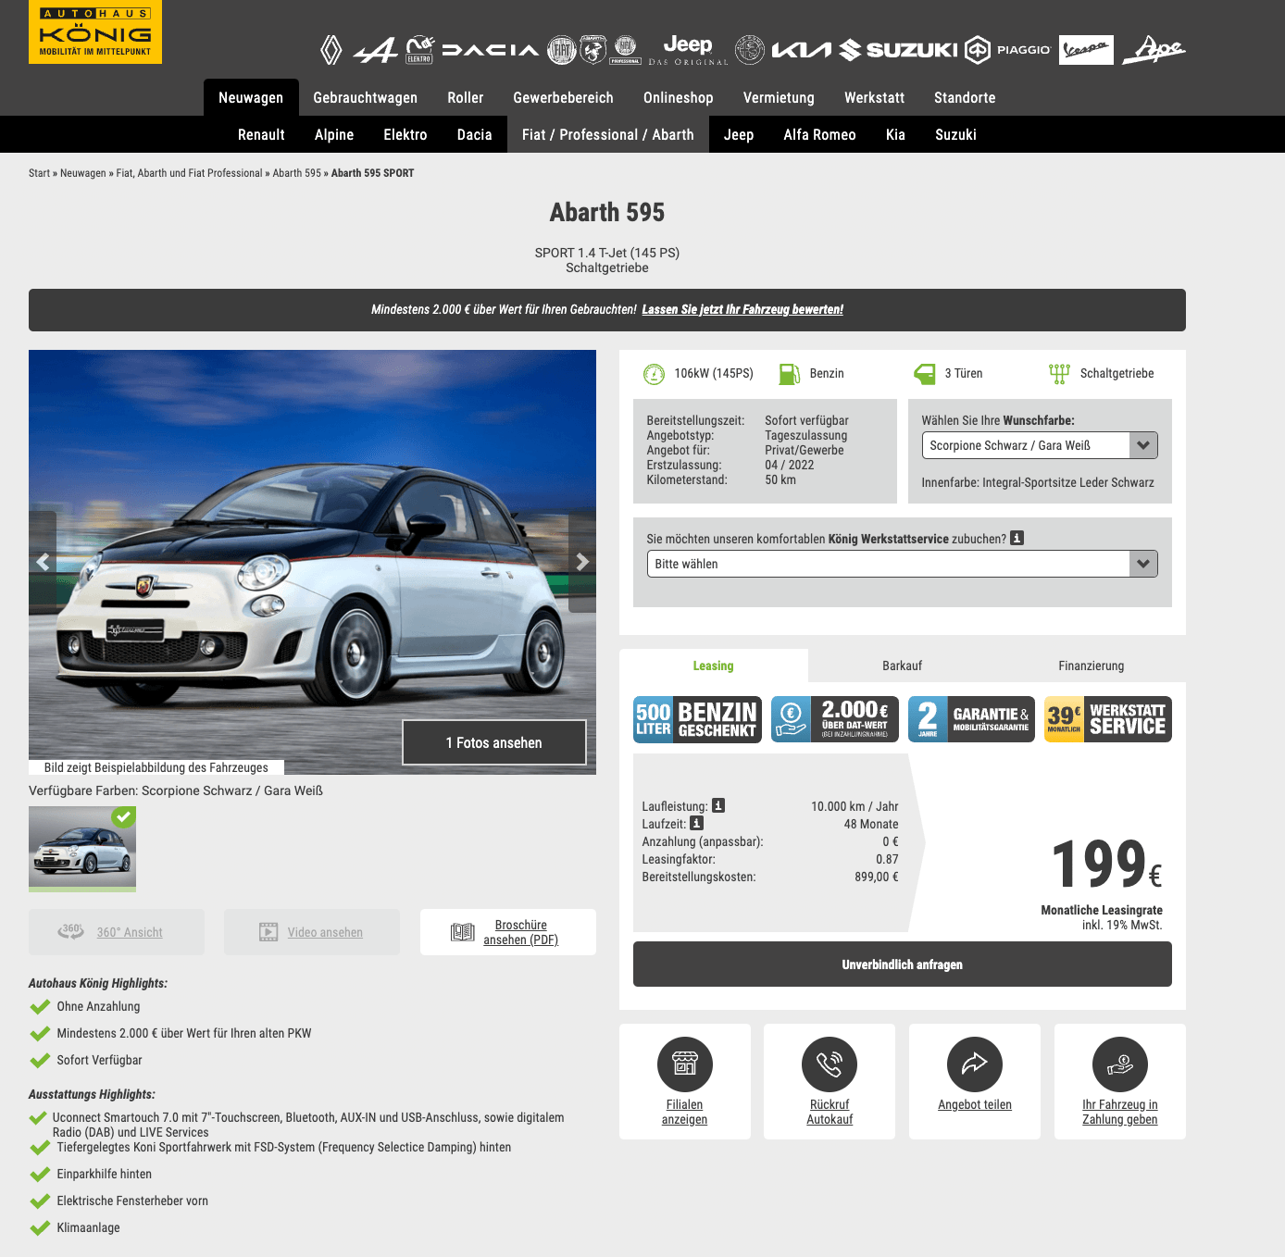Select the Elektro submenu item

[405, 134]
